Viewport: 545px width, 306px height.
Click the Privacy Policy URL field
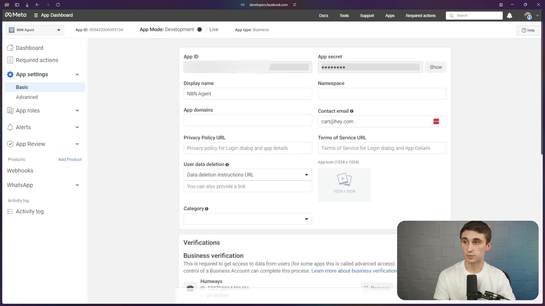click(248, 148)
